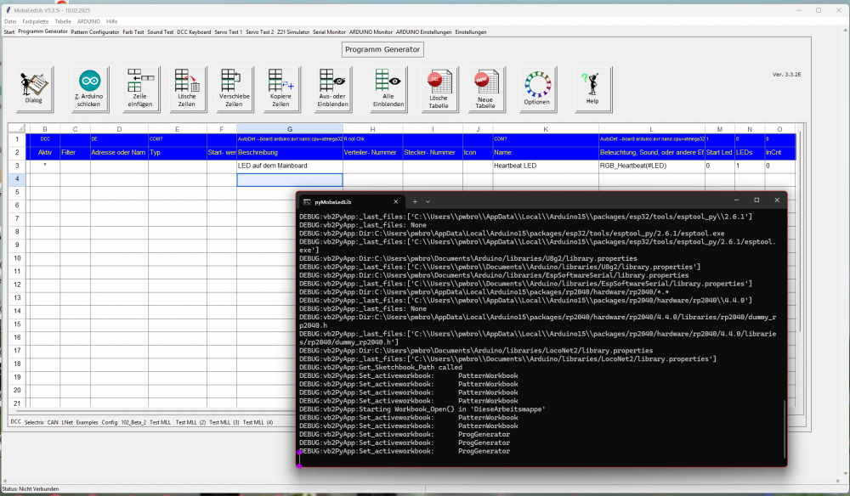Switch to the 102_Beta_2 sheet tab
The width and height of the screenshot is (850, 496).
point(133,422)
